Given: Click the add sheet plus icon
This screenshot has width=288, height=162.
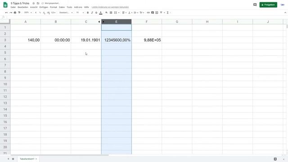Looking at the screenshot, I should pos(8,159).
